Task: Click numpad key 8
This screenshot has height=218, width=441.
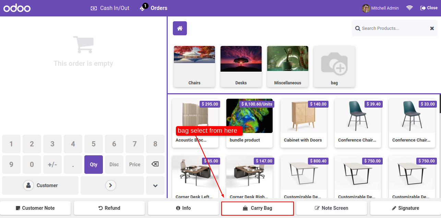Action: [155, 144]
